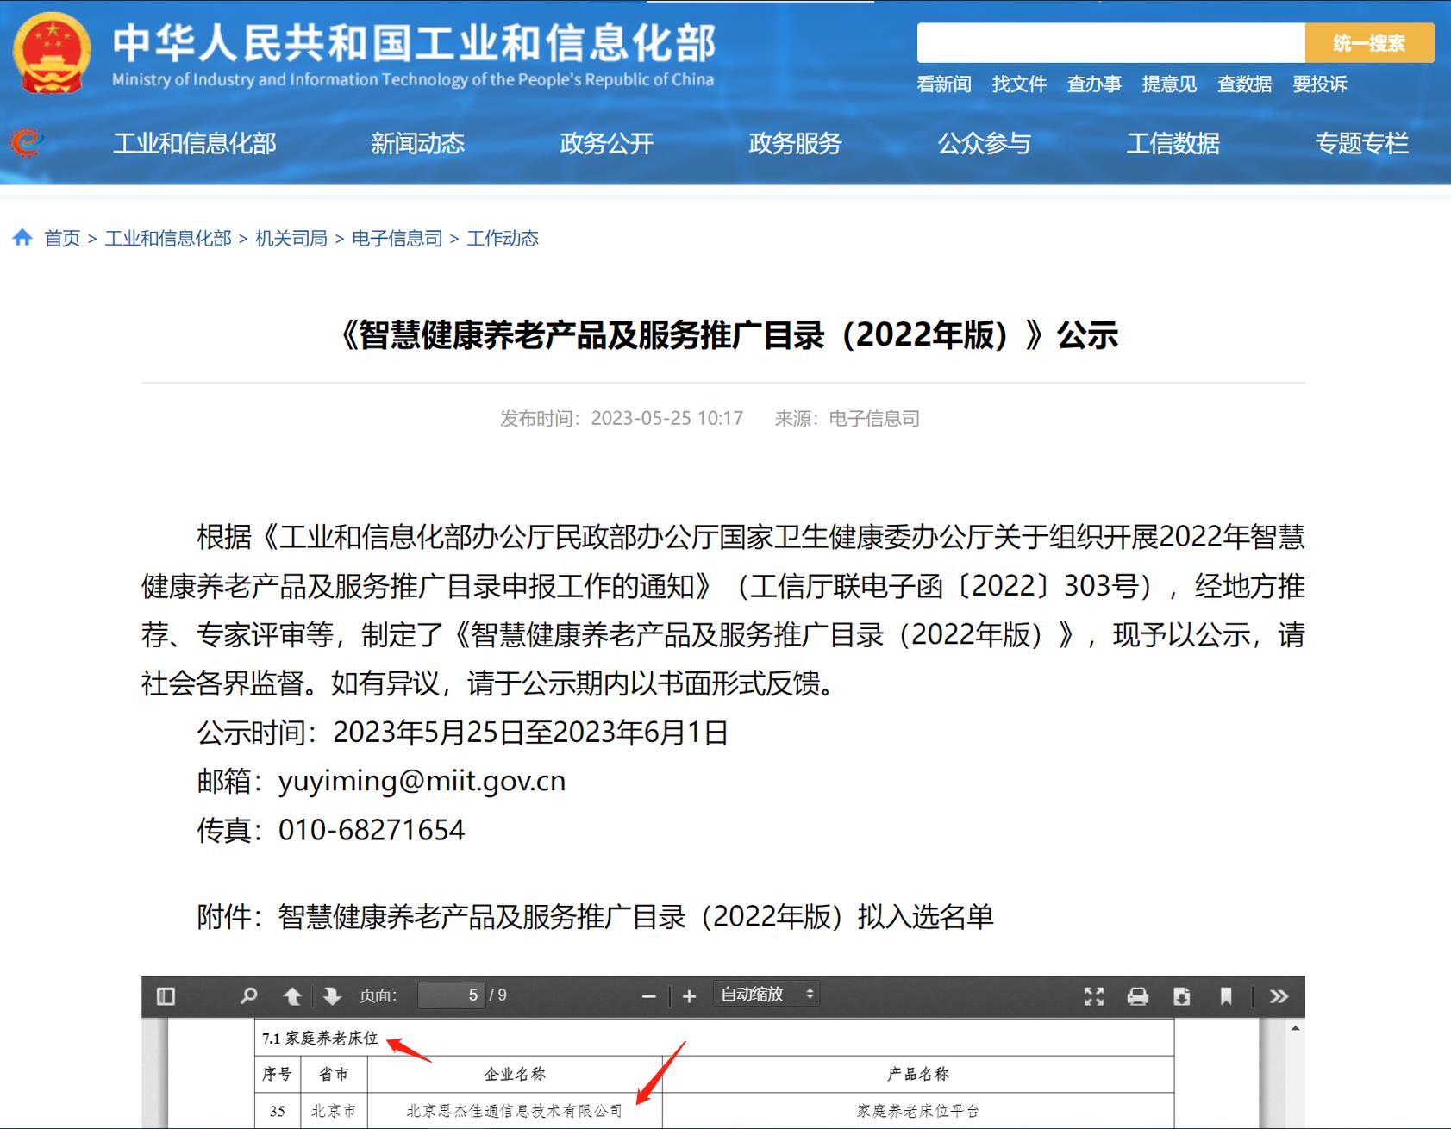The width and height of the screenshot is (1451, 1129).
Task: Click the 电子信息司 breadcrumb link
Action: [397, 239]
